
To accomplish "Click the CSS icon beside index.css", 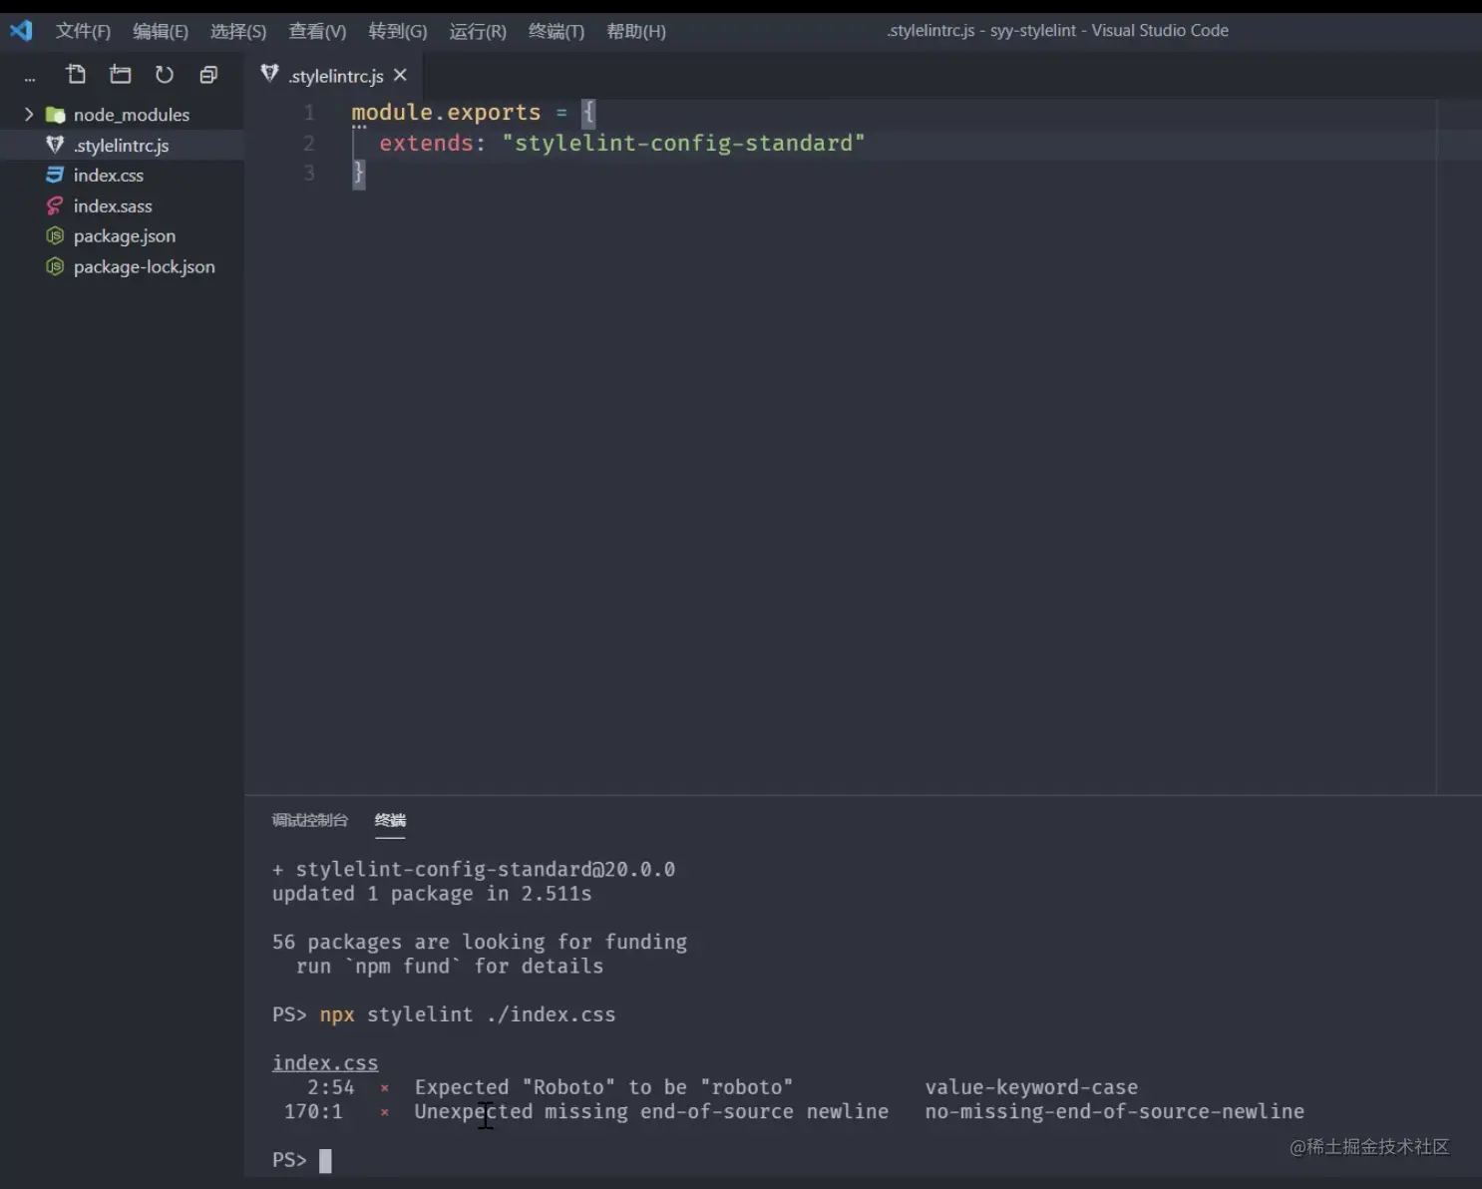I will [55, 176].
